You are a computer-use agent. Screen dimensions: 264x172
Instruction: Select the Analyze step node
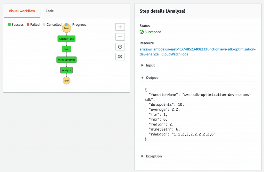[x=67, y=70]
